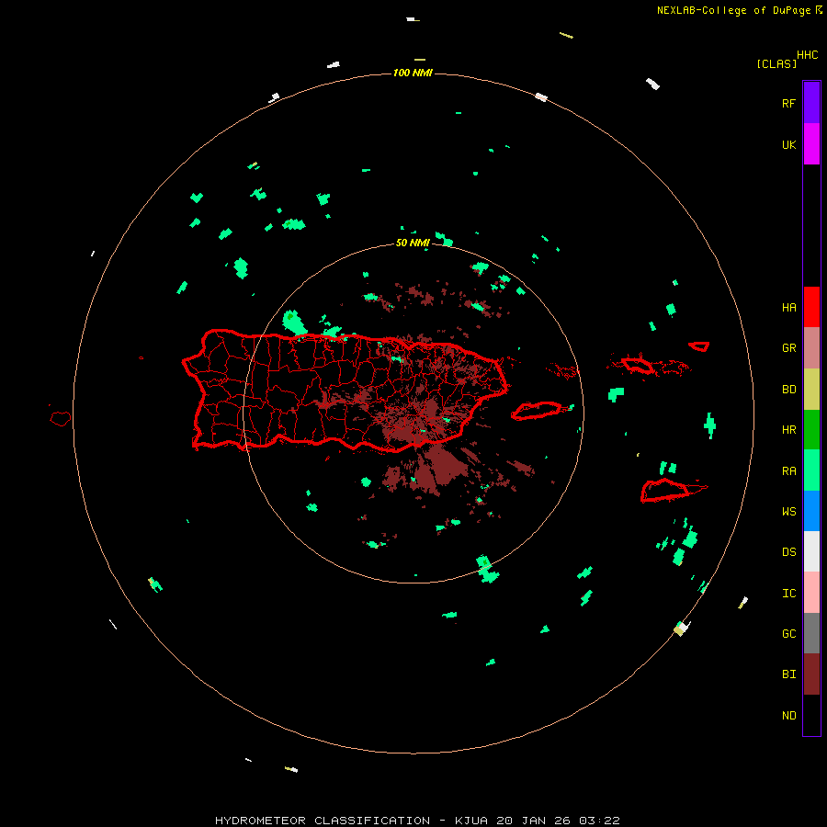Click the DS legend label

click(788, 552)
